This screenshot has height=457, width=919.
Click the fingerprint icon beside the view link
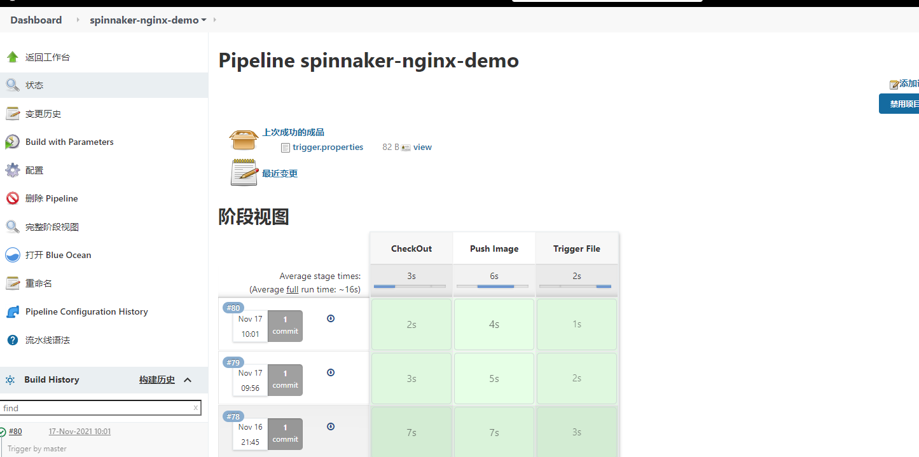pos(406,147)
